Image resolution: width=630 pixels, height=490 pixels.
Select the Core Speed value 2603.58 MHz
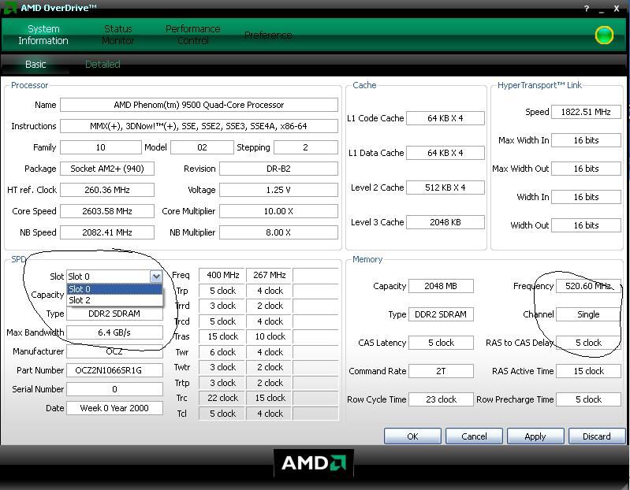point(107,211)
